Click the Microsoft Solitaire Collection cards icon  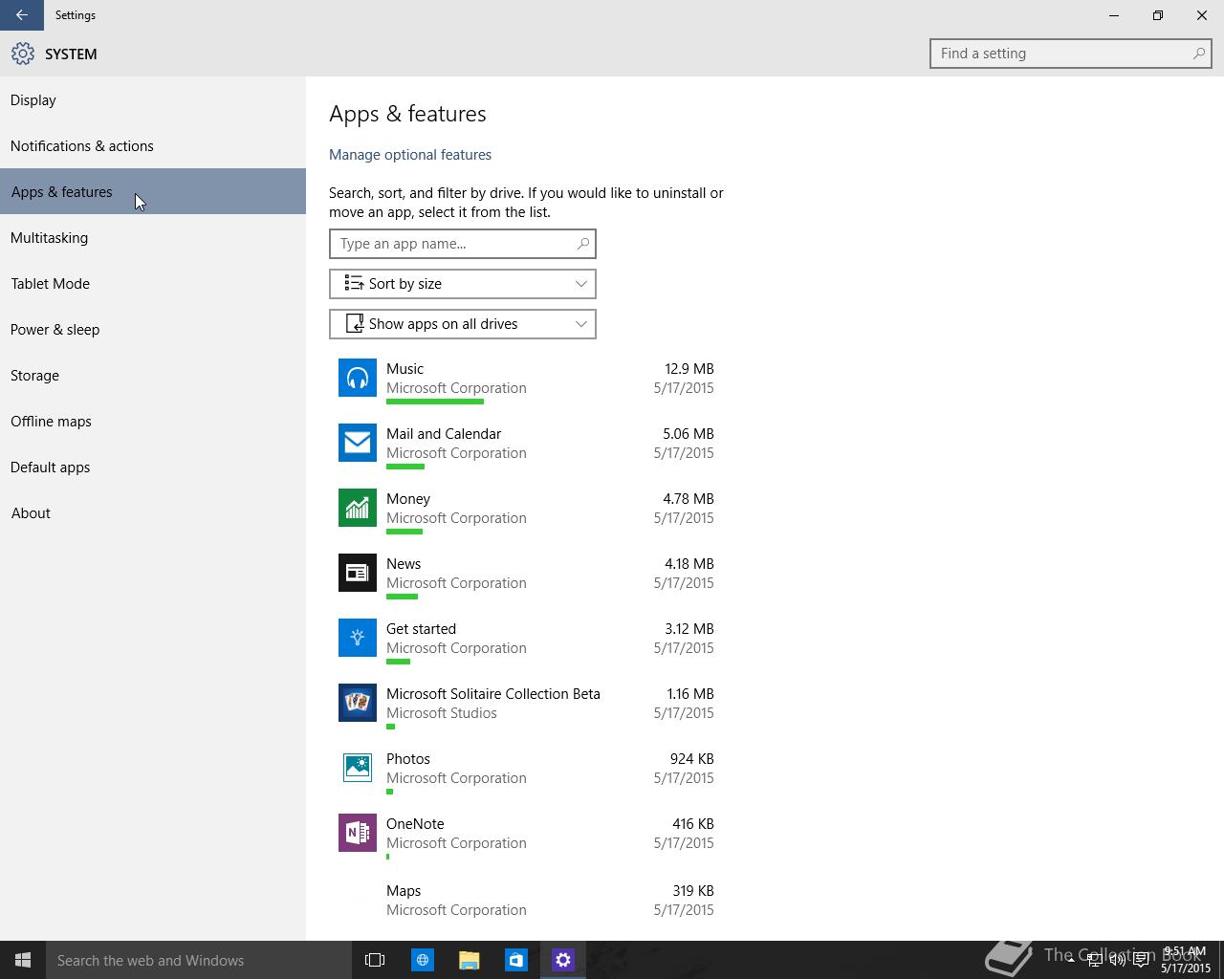(358, 703)
